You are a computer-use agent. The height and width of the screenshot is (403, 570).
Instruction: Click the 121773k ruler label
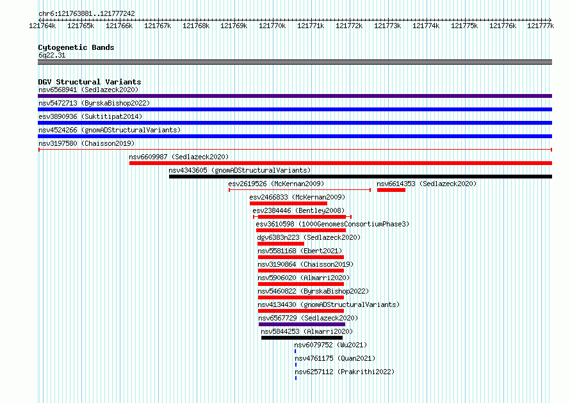[387, 26]
